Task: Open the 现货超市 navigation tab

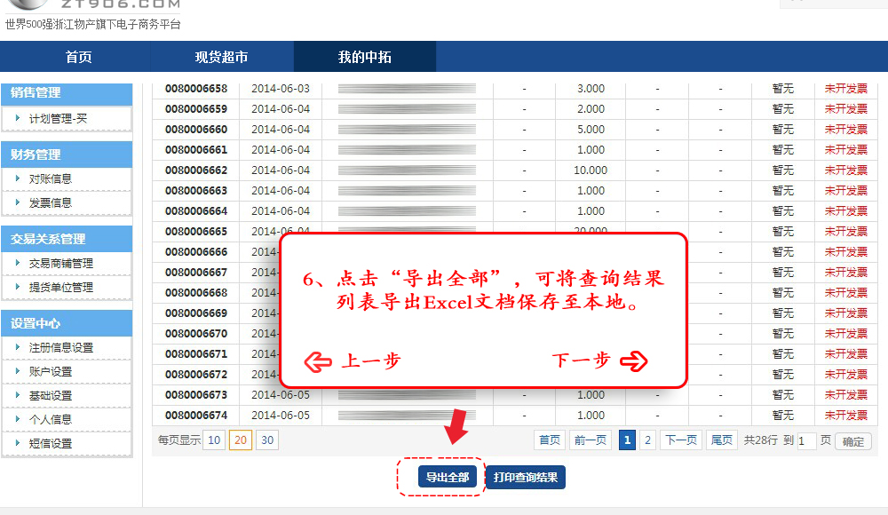Action: point(221,58)
